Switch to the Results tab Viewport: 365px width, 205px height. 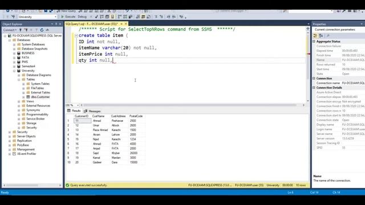tap(74, 111)
